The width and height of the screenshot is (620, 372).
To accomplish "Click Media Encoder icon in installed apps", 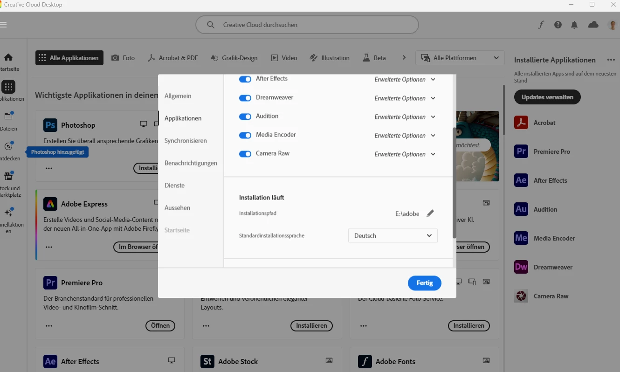I will click(x=521, y=238).
